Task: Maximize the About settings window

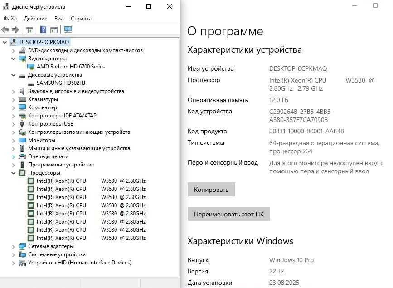Action: (x=375, y=5)
